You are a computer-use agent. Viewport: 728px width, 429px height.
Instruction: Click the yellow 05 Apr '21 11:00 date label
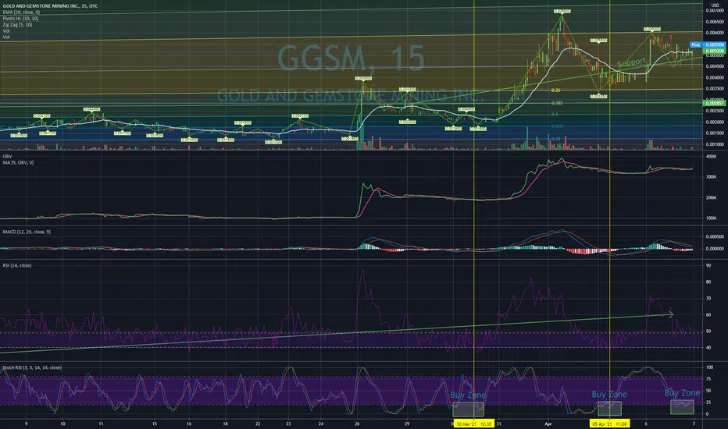point(609,424)
